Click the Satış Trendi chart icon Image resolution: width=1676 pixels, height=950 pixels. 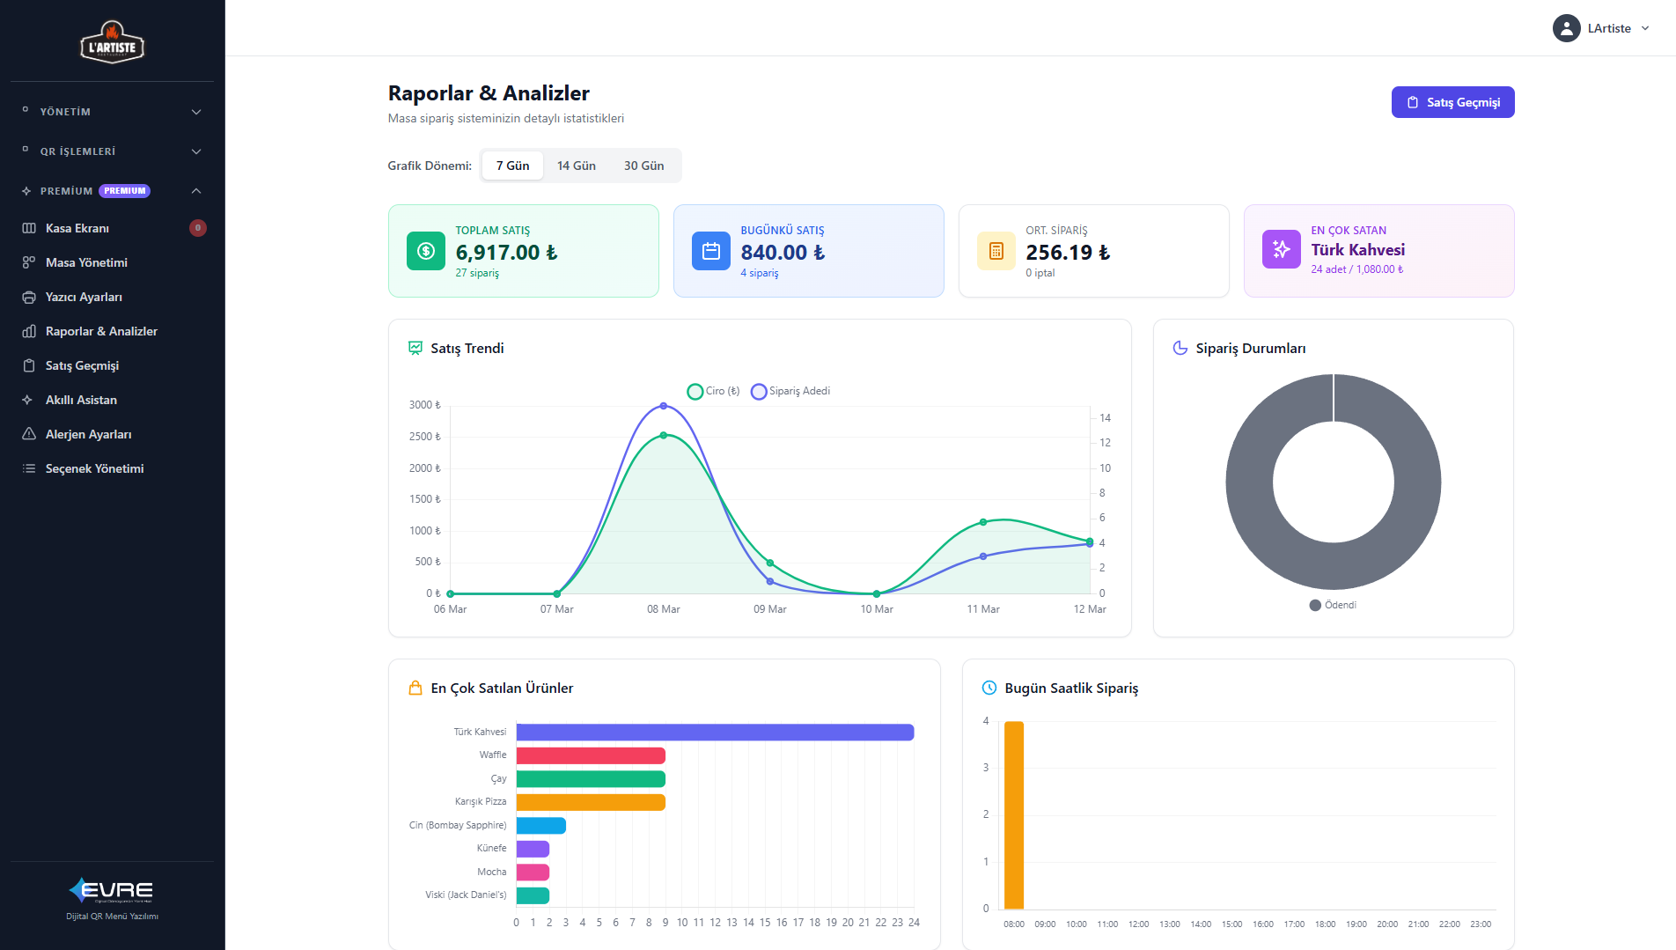click(415, 348)
